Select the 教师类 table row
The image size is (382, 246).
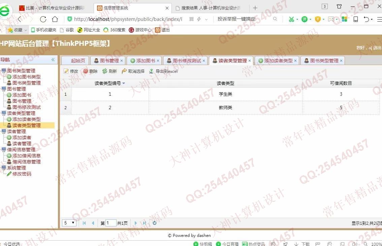(221, 107)
